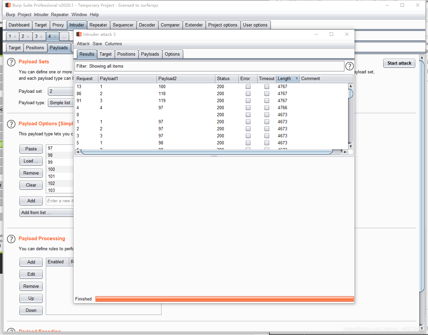Click the Start attack button
Image resolution: width=428 pixels, height=335 pixels.
tap(399, 63)
